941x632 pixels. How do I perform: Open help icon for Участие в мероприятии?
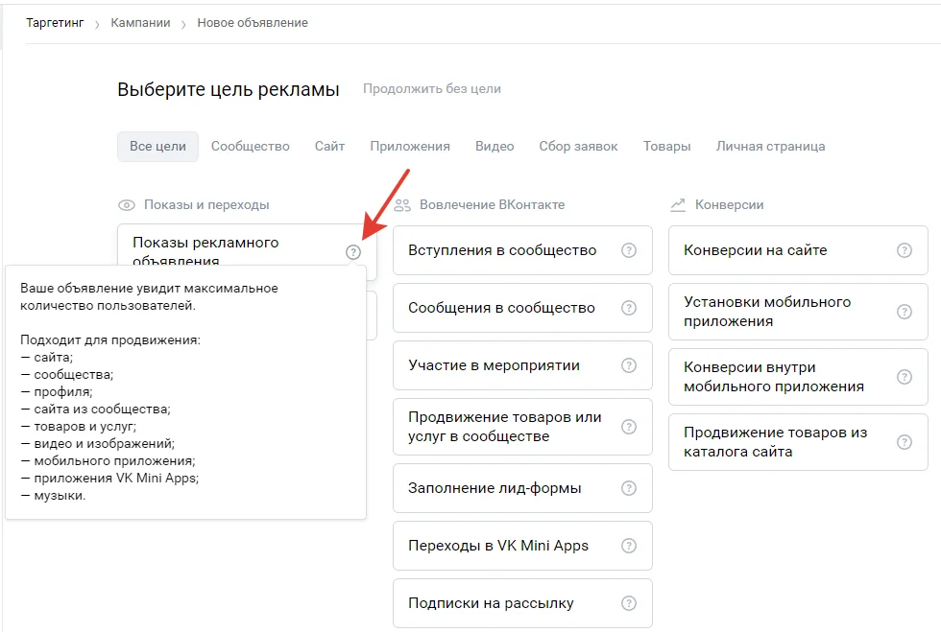628,365
